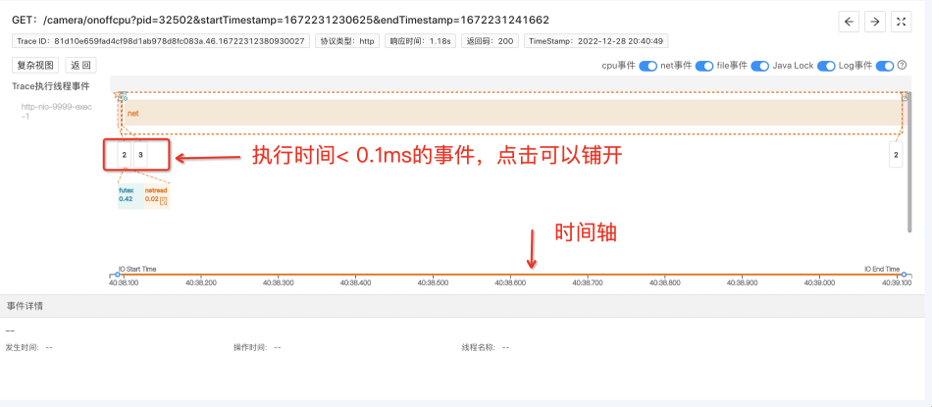Expand trace view to fullscreen
This screenshot has width=932, height=407.
pos(900,22)
